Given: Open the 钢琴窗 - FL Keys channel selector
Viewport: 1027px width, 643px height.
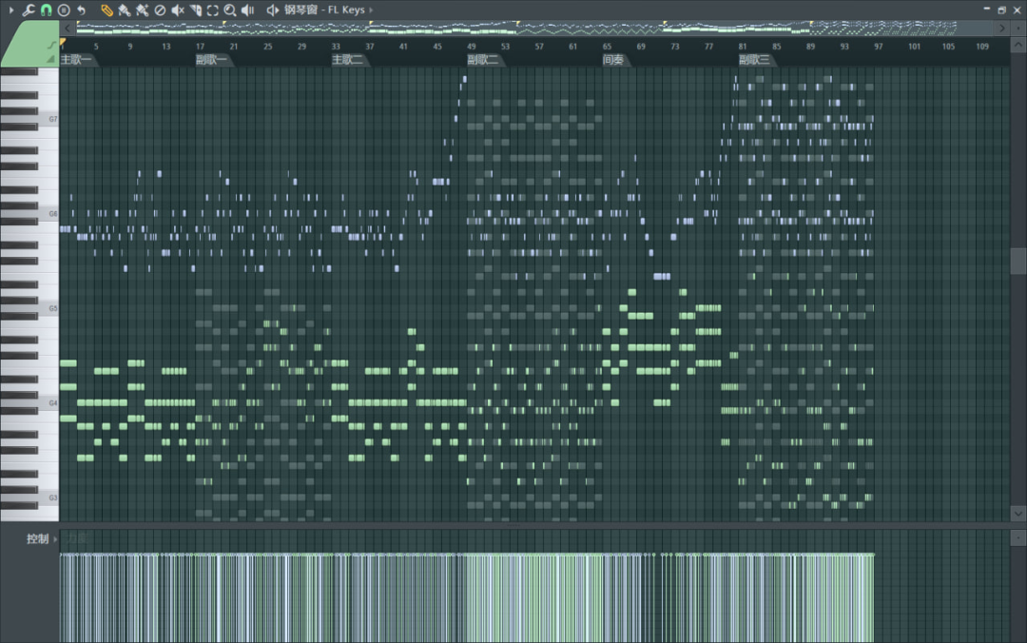Looking at the screenshot, I should pyautogui.click(x=323, y=10).
